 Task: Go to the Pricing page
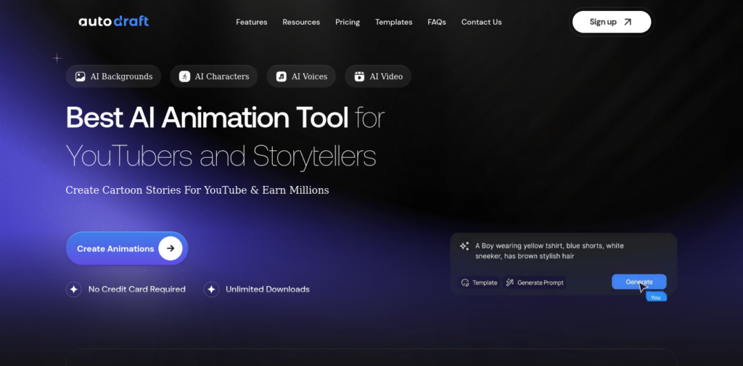(x=348, y=23)
